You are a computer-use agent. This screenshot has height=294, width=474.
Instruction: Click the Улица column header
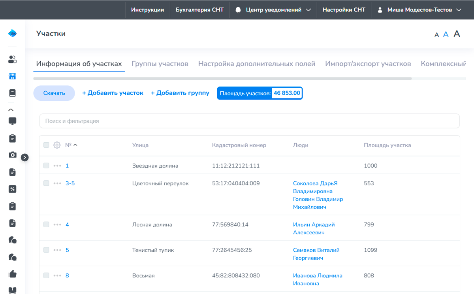pyautogui.click(x=140, y=145)
